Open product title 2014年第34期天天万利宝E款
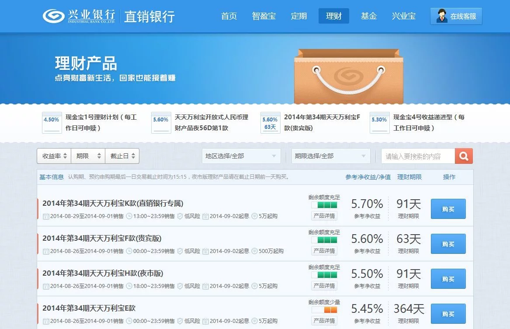 pyautogui.click(x=89, y=308)
